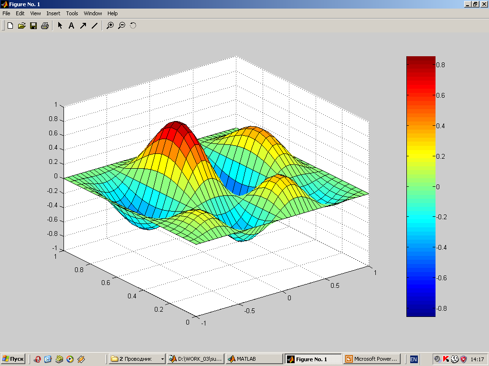
Task: Enable the Zoom In magnifier tool
Action: click(110, 26)
